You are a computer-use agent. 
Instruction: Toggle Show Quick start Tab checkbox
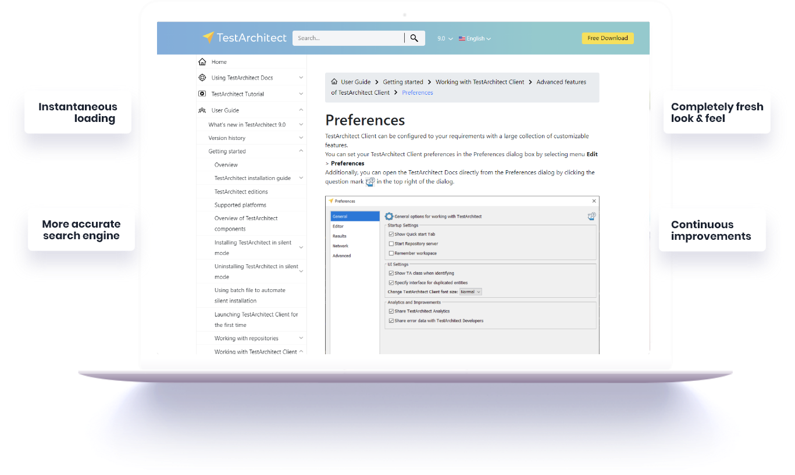point(391,235)
